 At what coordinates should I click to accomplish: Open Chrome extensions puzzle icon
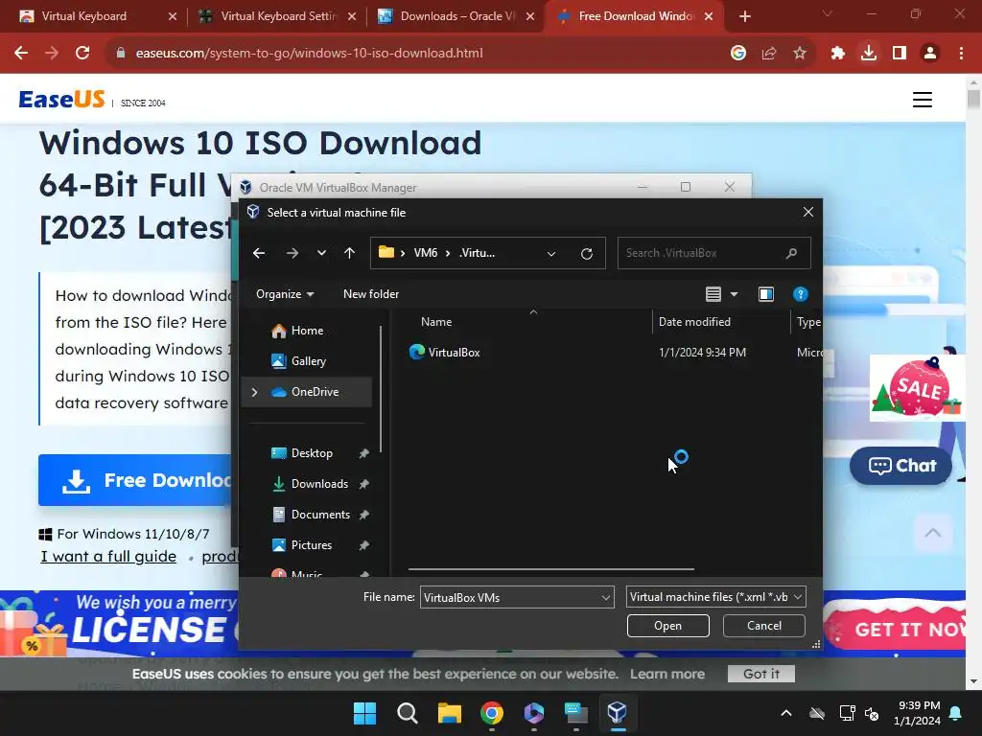click(838, 54)
